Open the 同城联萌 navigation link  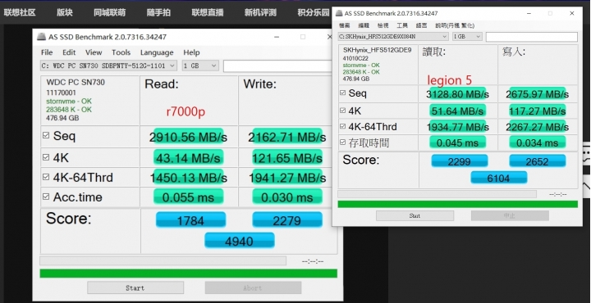(x=110, y=12)
